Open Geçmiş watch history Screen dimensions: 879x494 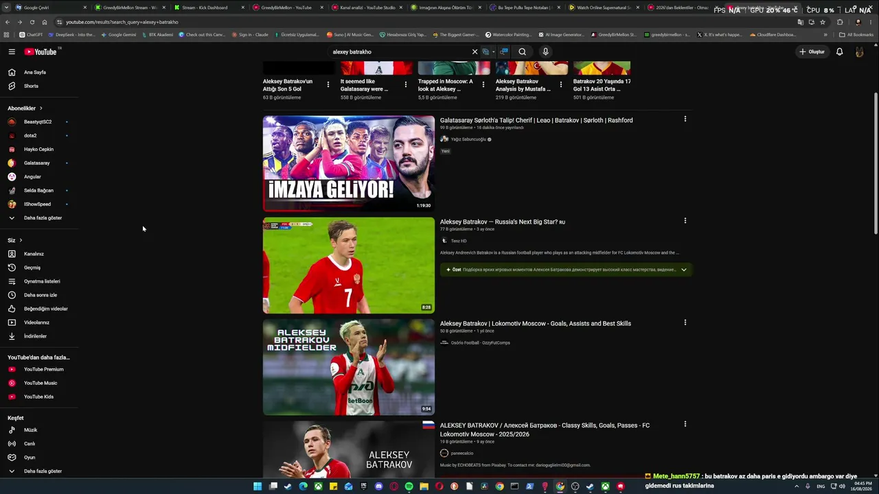point(39,268)
